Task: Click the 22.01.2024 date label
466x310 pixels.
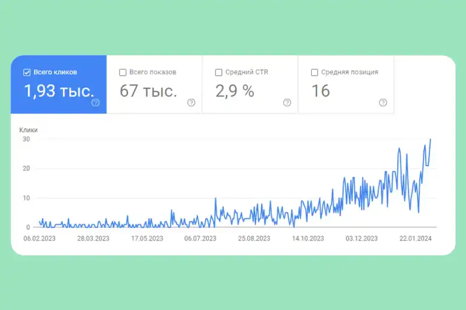Action: click(x=415, y=238)
